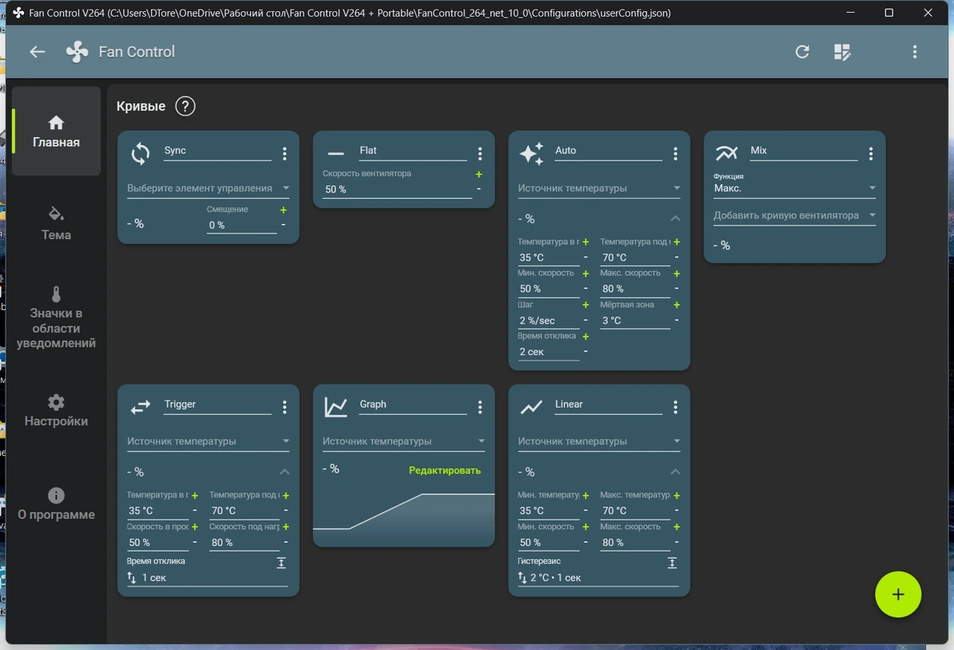The width and height of the screenshot is (954, 650).
Task: Open Значки в области уведомлений section
Action: tap(56, 318)
